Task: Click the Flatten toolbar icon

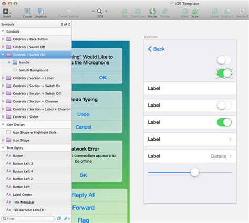Action: [164, 12]
